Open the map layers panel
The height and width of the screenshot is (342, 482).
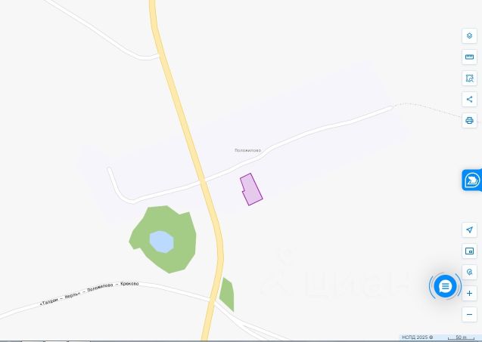(469, 36)
